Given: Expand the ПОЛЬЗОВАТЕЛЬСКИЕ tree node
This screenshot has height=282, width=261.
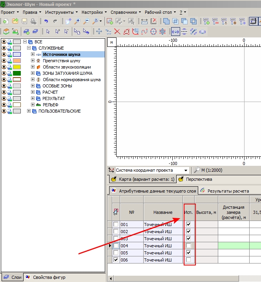Looking at the screenshot, I should [29, 111].
